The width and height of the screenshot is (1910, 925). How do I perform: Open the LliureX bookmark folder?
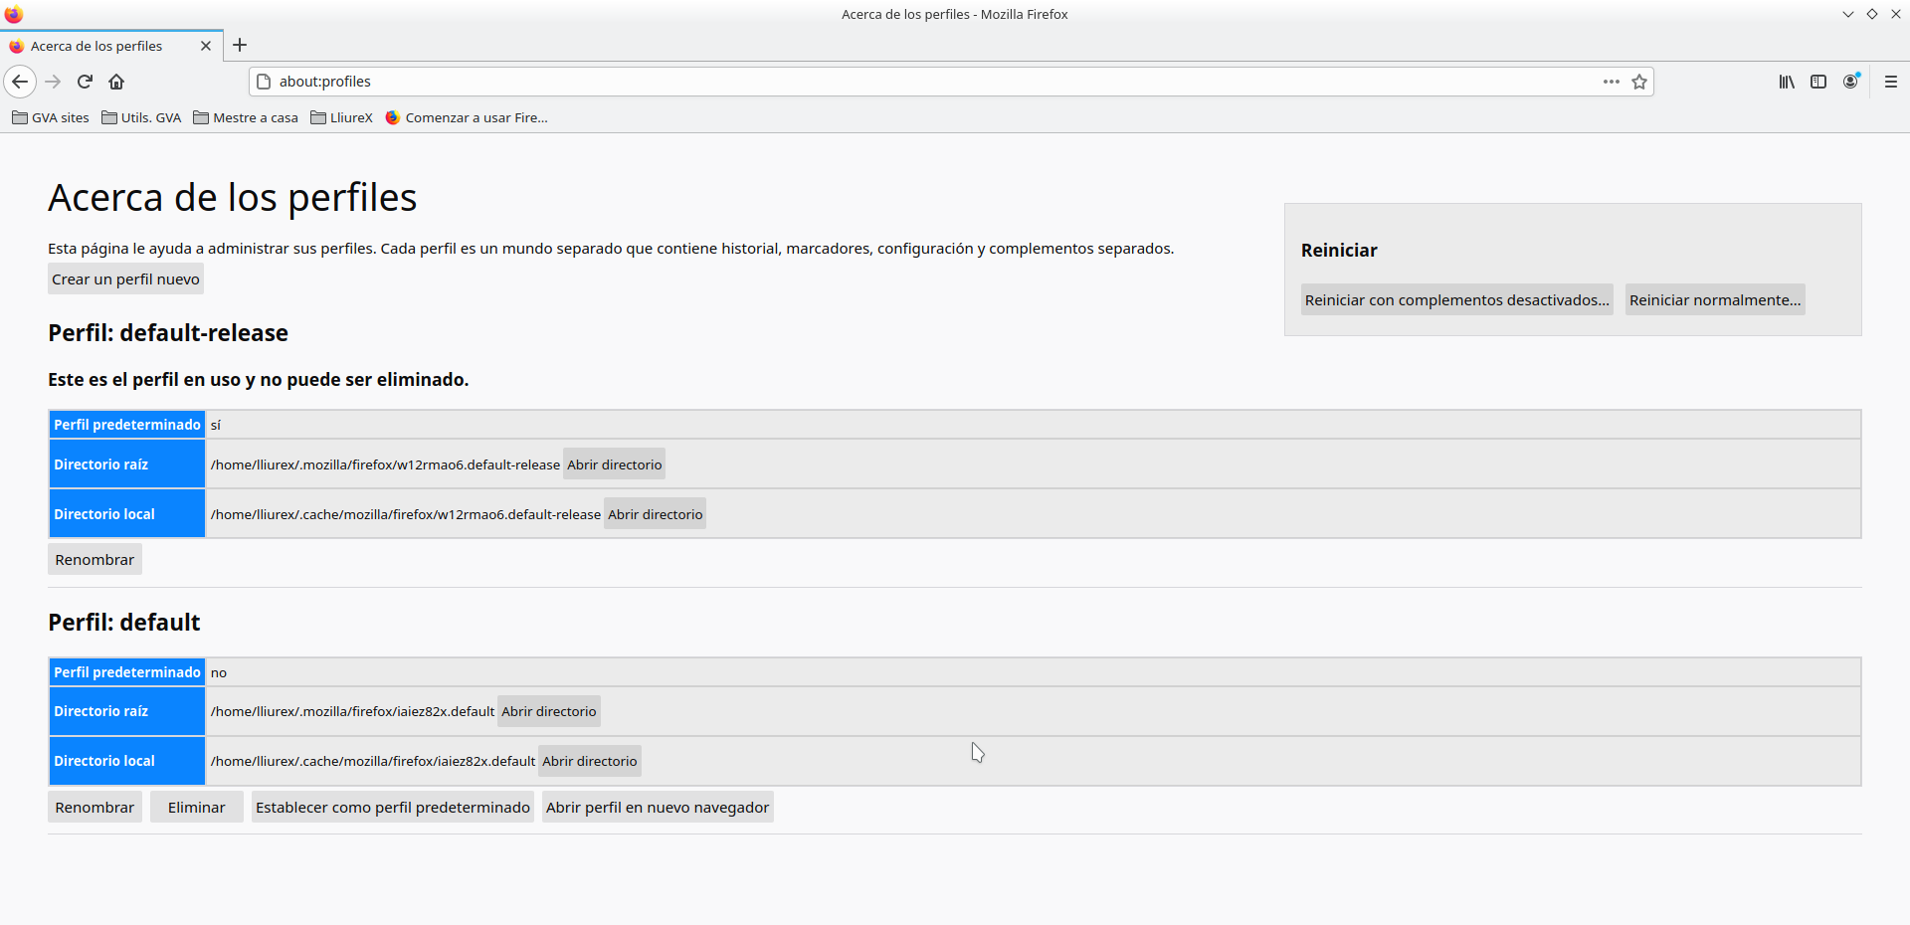tap(341, 117)
